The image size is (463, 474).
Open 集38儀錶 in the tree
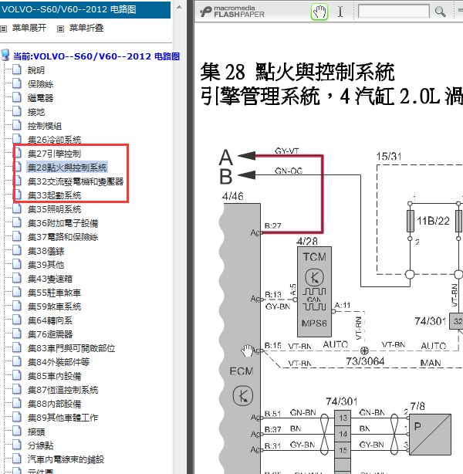[46, 251]
